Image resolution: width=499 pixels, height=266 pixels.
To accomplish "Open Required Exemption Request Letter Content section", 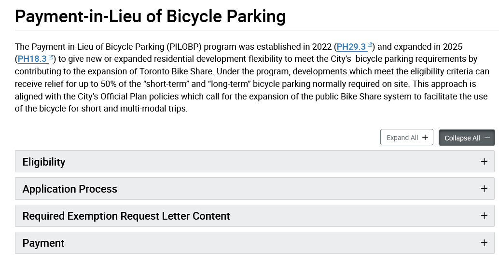I will (x=126, y=216).
